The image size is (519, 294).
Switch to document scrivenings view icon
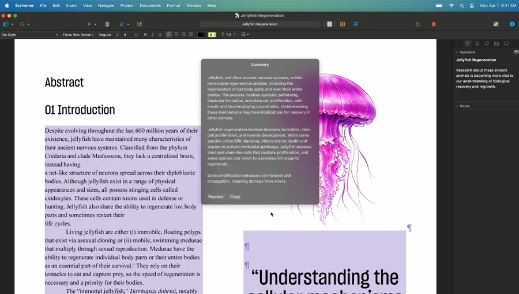tap(329, 24)
